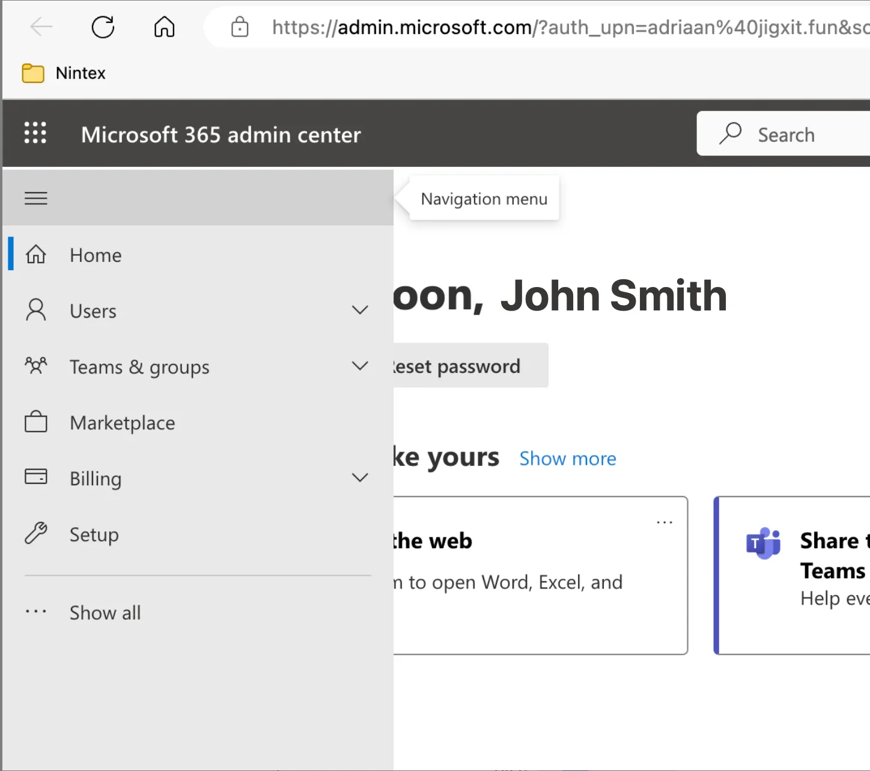The width and height of the screenshot is (870, 771).
Task: Click the John Smith greeting heading
Action: 613,295
